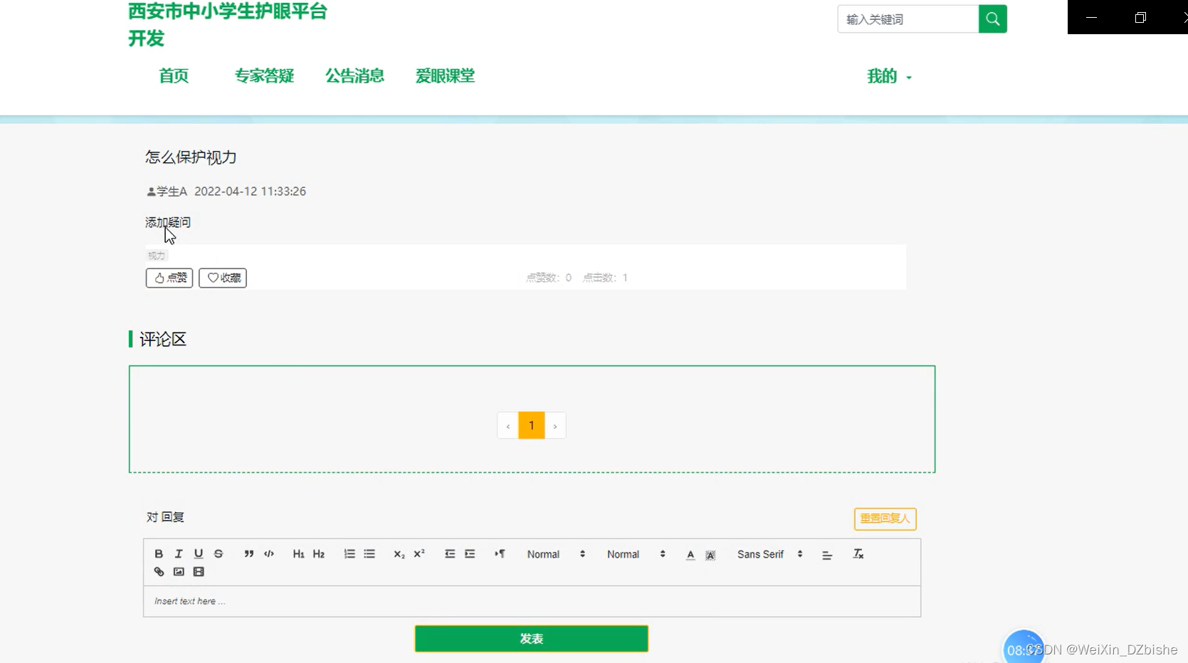Insert a hyperlink
Image resolution: width=1188 pixels, height=663 pixels.
point(159,572)
